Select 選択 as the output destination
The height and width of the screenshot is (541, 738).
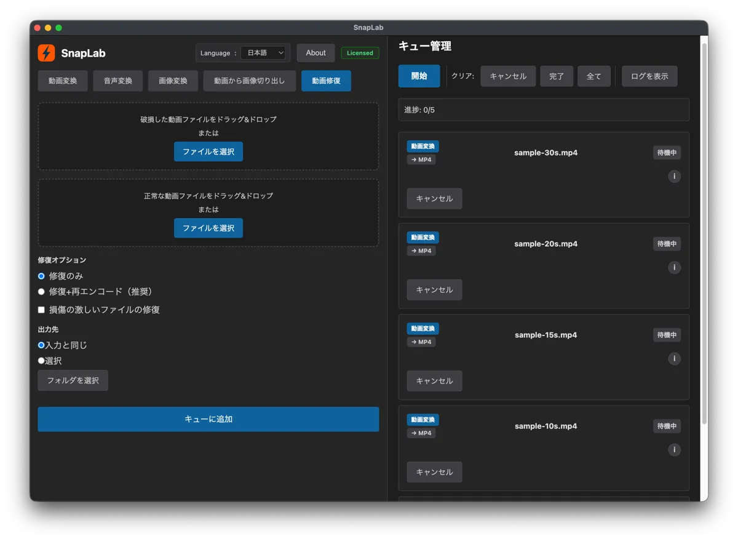point(41,361)
